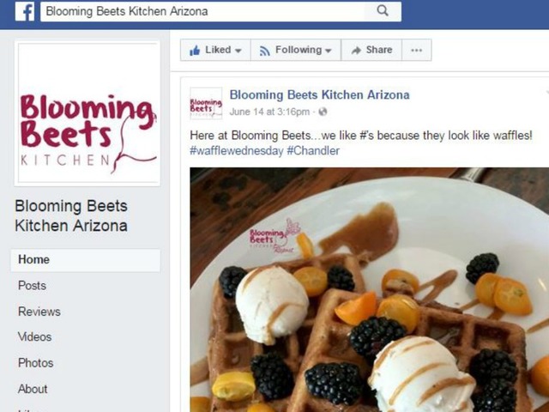Click the globe privacy icon on the post

pos(323,112)
